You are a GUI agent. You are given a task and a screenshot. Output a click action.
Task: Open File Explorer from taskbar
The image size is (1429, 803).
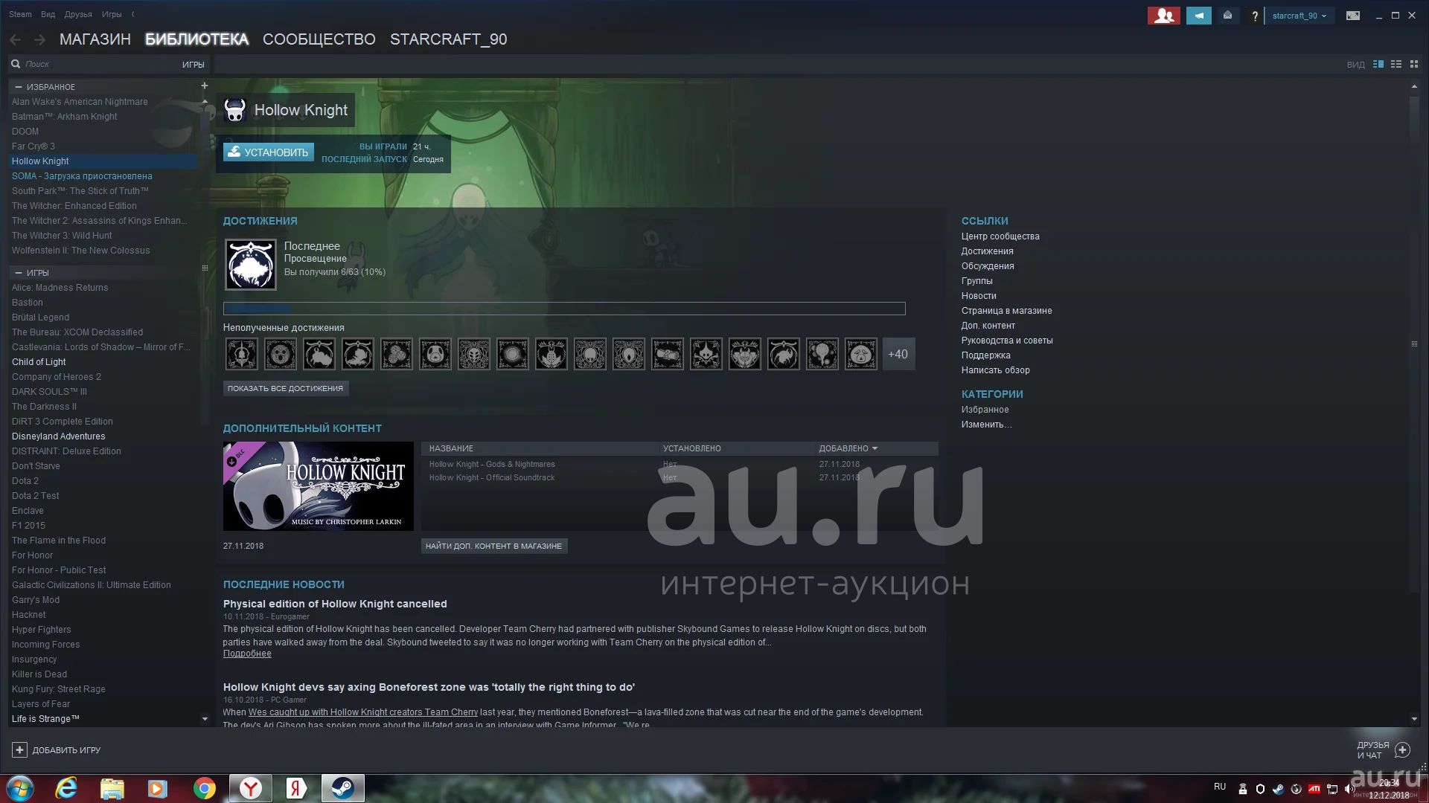(112, 788)
